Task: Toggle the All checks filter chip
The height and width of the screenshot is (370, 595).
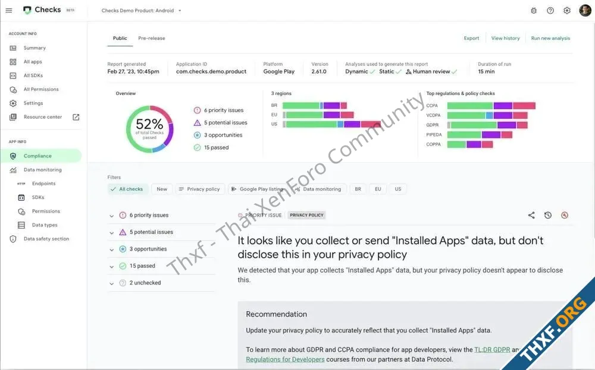Action: coord(127,189)
